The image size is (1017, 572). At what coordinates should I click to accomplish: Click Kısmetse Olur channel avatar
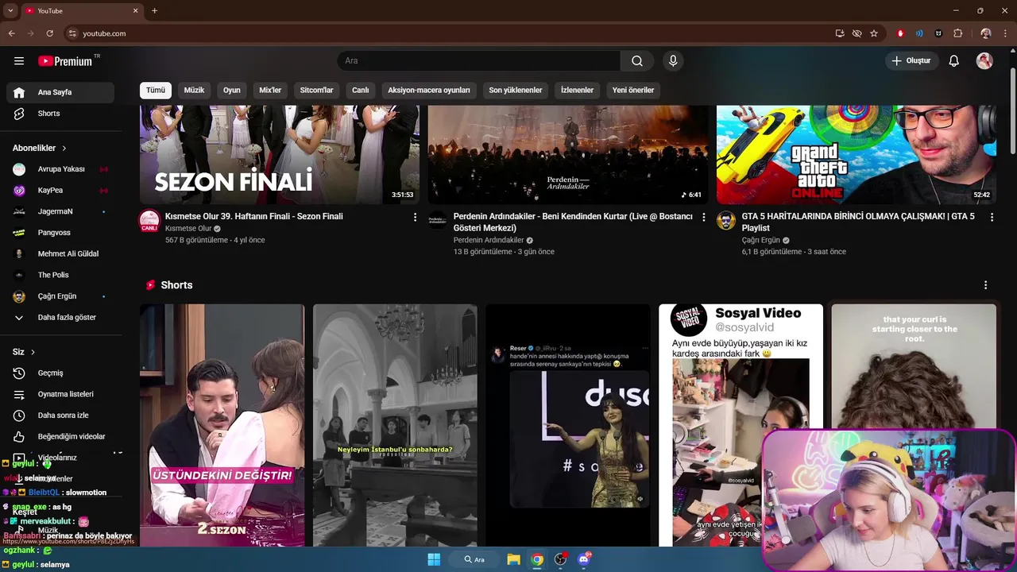pos(149,221)
